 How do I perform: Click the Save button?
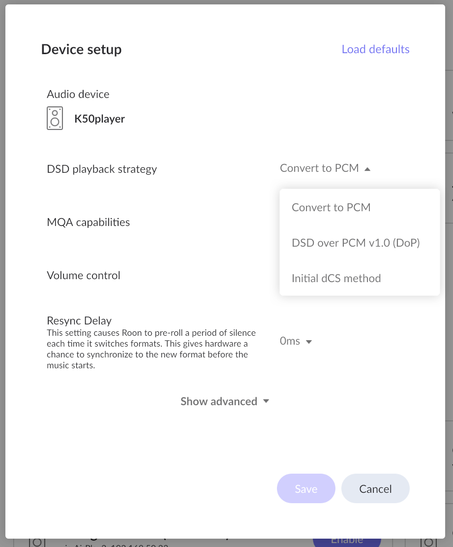pyautogui.click(x=306, y=488)
